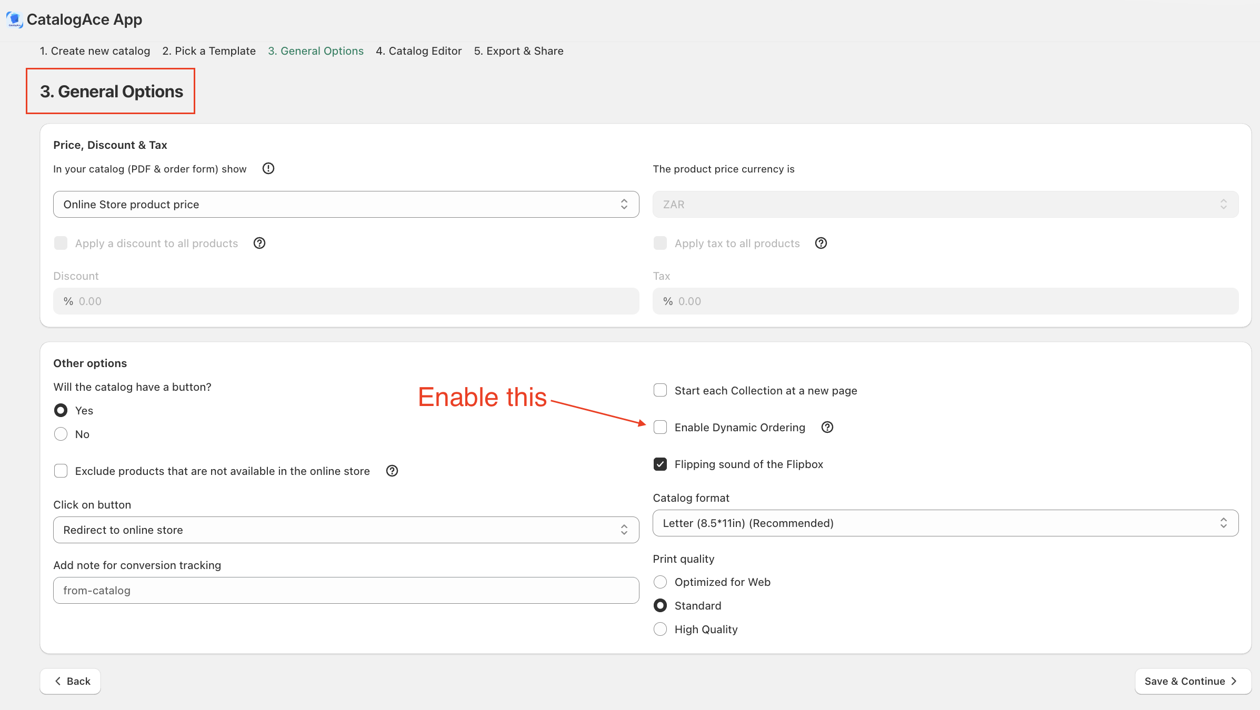Click help icon beside exclude products option
The height and width of the screenshot is (710, 1260).
[392, 471]
